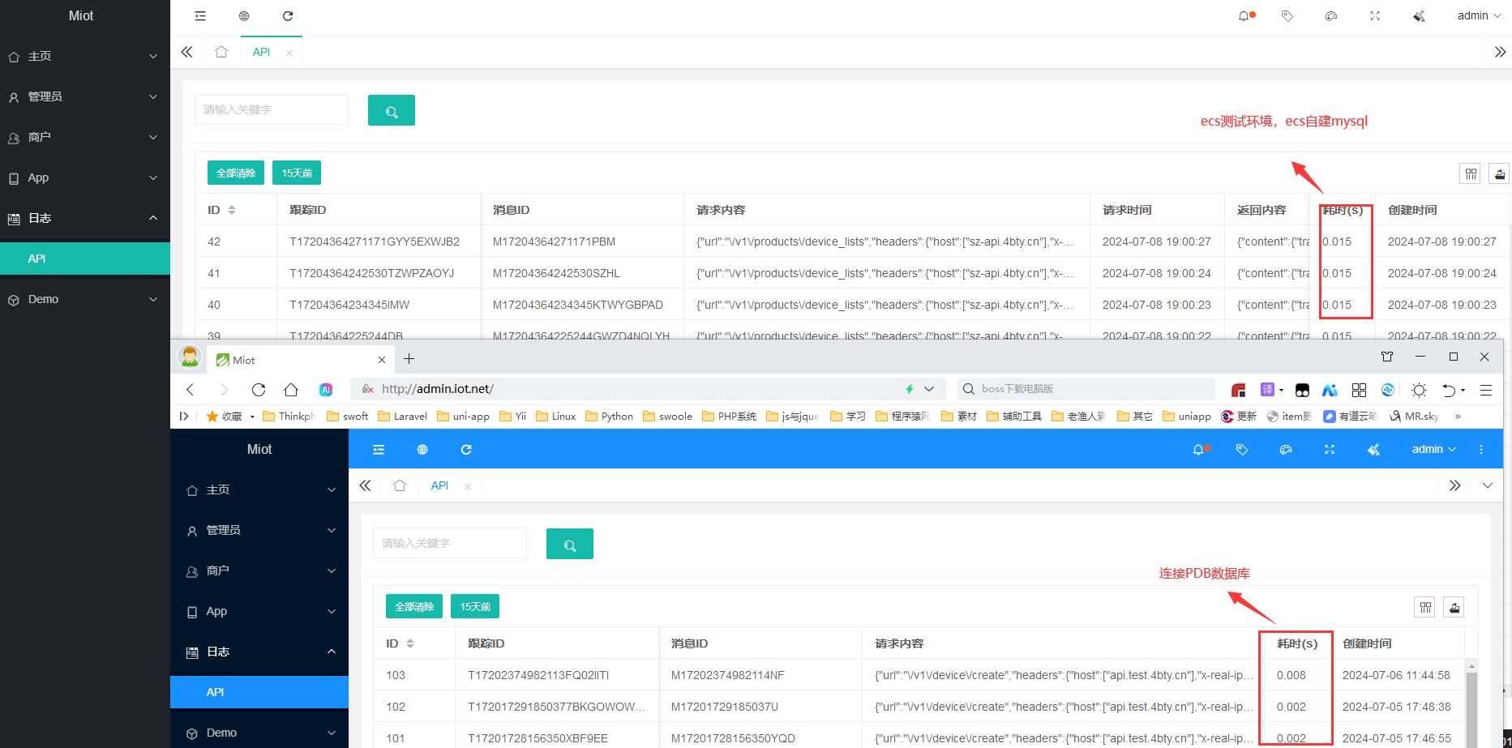Close the Miot browser tab

click(382, 360)
